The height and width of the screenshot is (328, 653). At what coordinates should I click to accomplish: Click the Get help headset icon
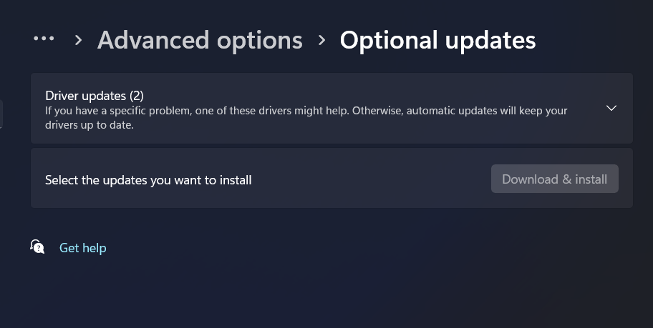coord(37,247)
